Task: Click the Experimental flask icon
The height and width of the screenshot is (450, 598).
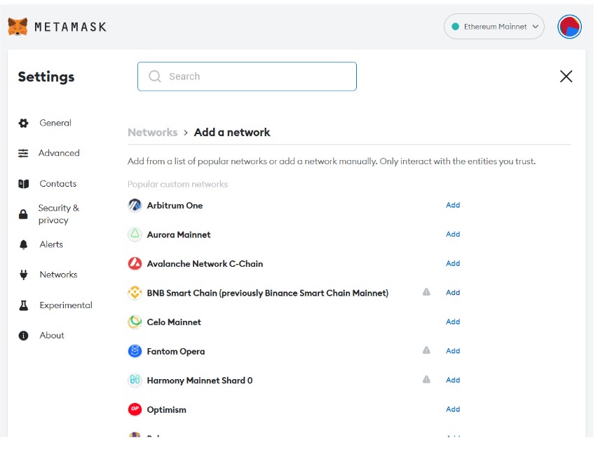Action: tap(23, 305)
